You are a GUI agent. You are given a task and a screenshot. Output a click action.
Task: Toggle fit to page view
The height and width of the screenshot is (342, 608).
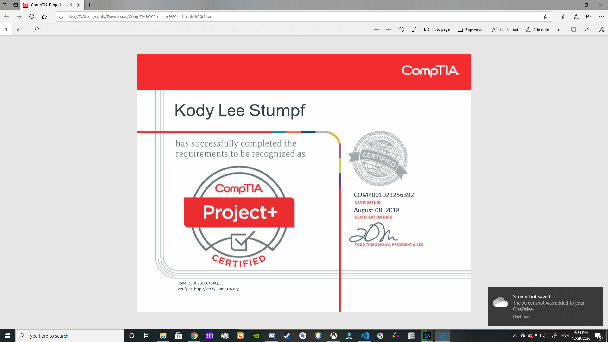coord(437,29)
